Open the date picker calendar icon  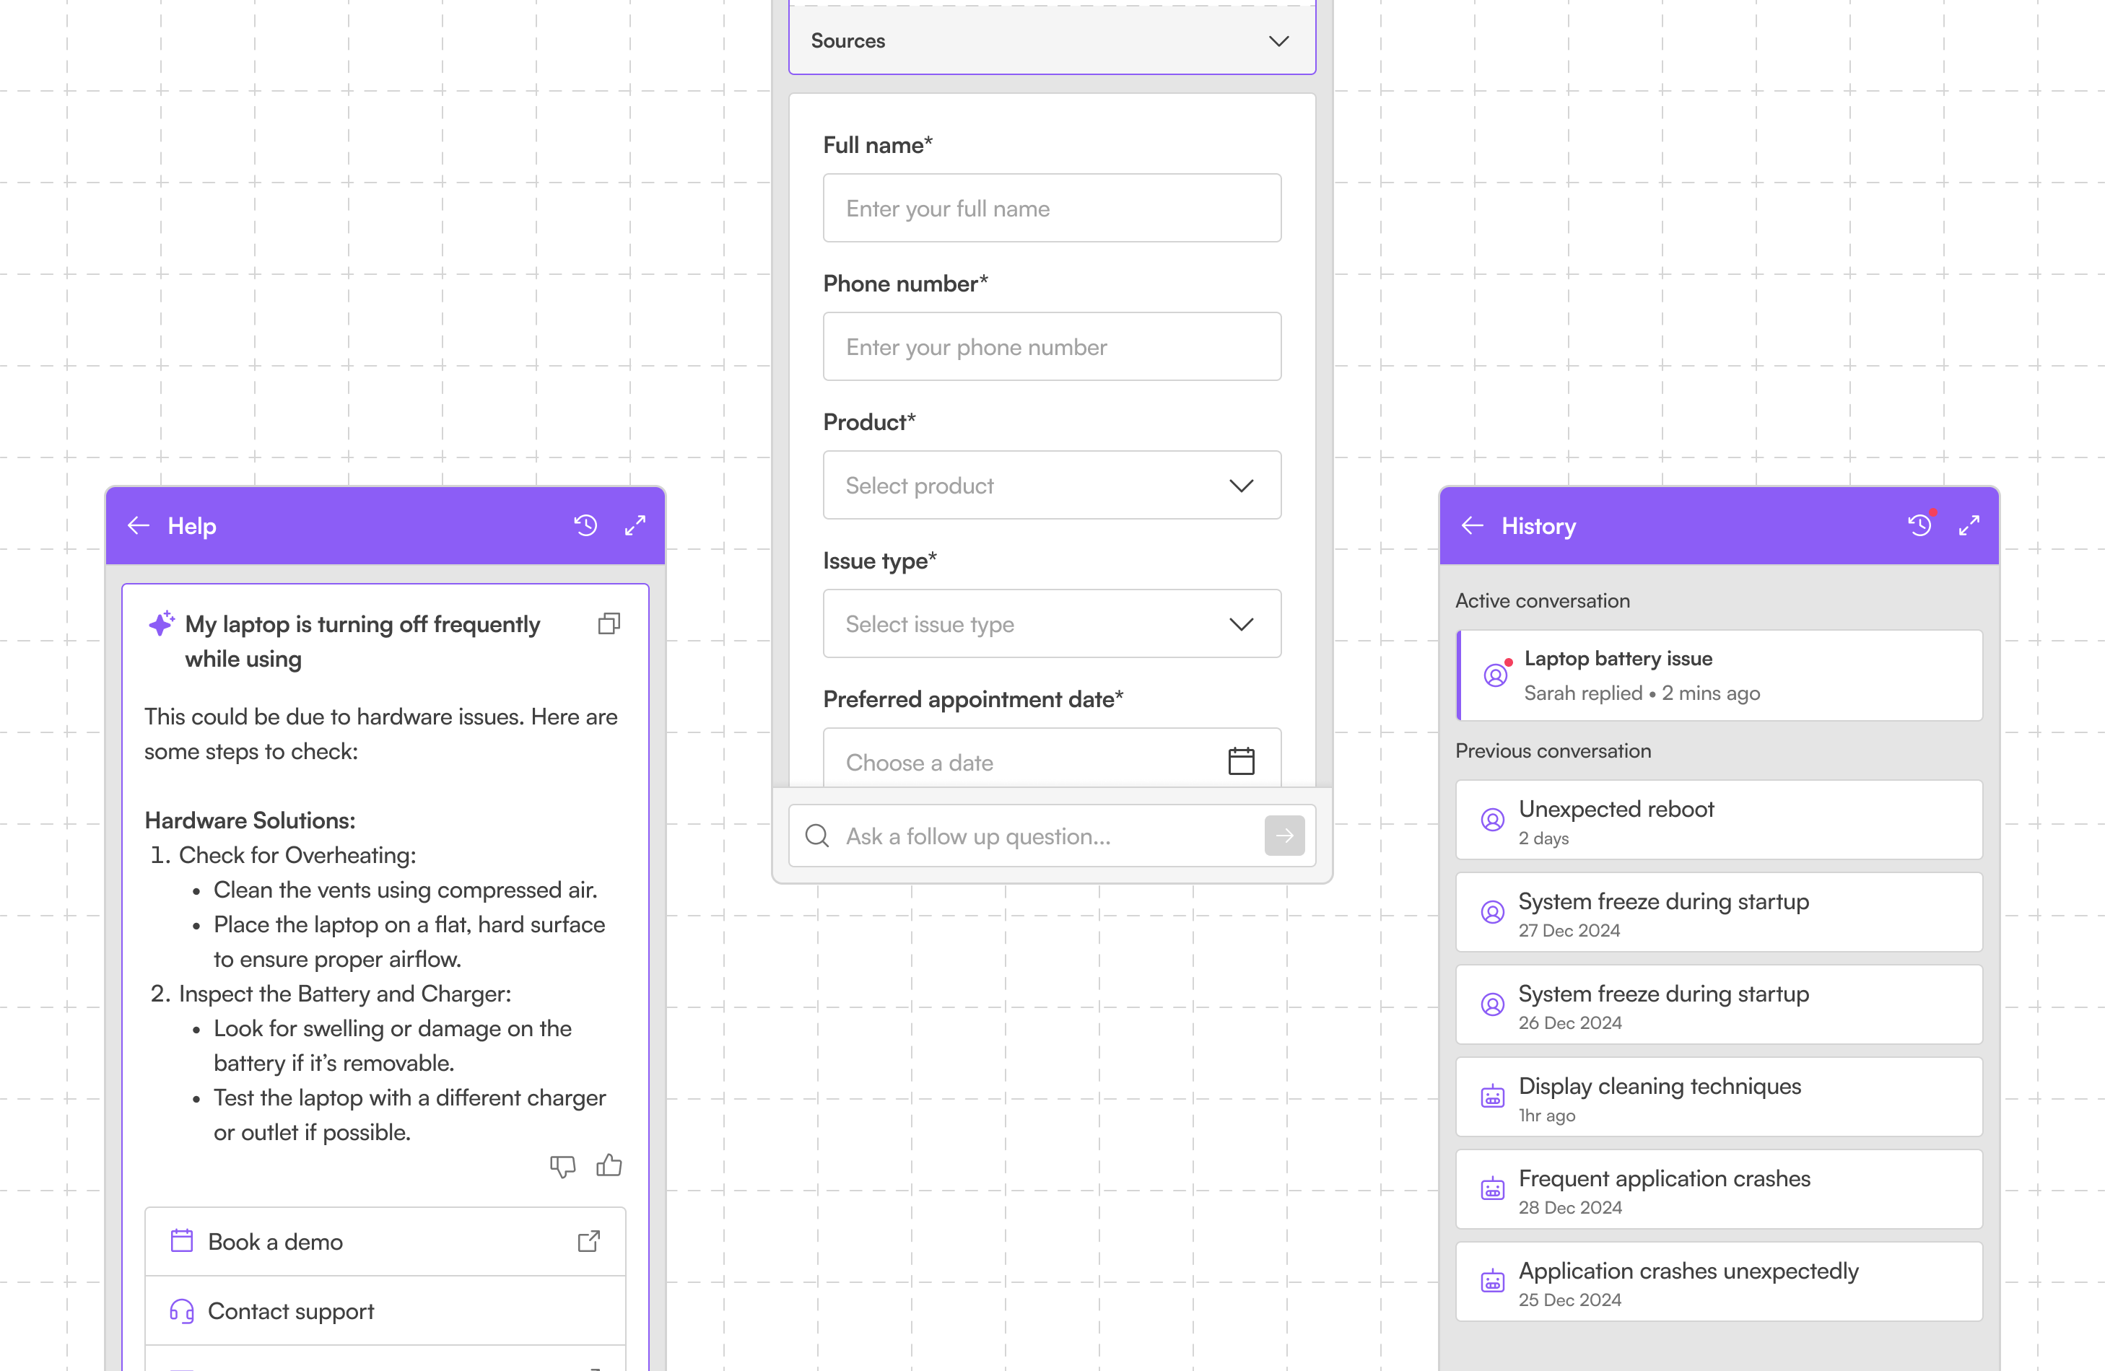pos(1241,761)
